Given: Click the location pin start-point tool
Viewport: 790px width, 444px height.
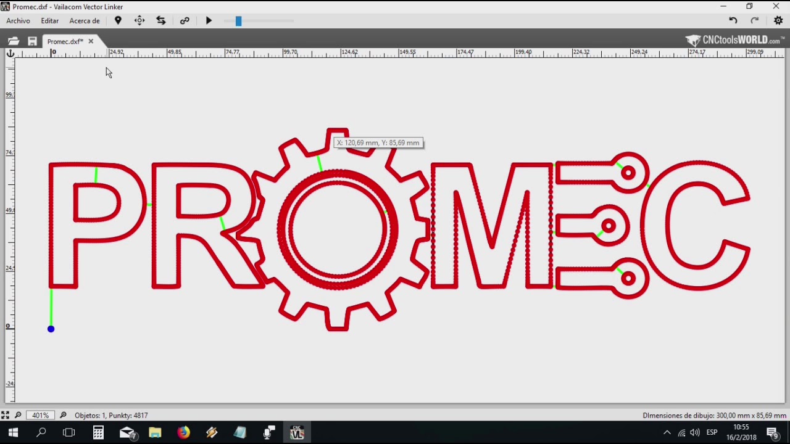Looking at the screenshot, I should click(x=118, y=20).
